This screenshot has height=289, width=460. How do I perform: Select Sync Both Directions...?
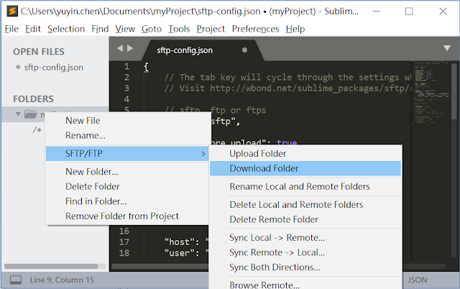(x=305, y=267)
